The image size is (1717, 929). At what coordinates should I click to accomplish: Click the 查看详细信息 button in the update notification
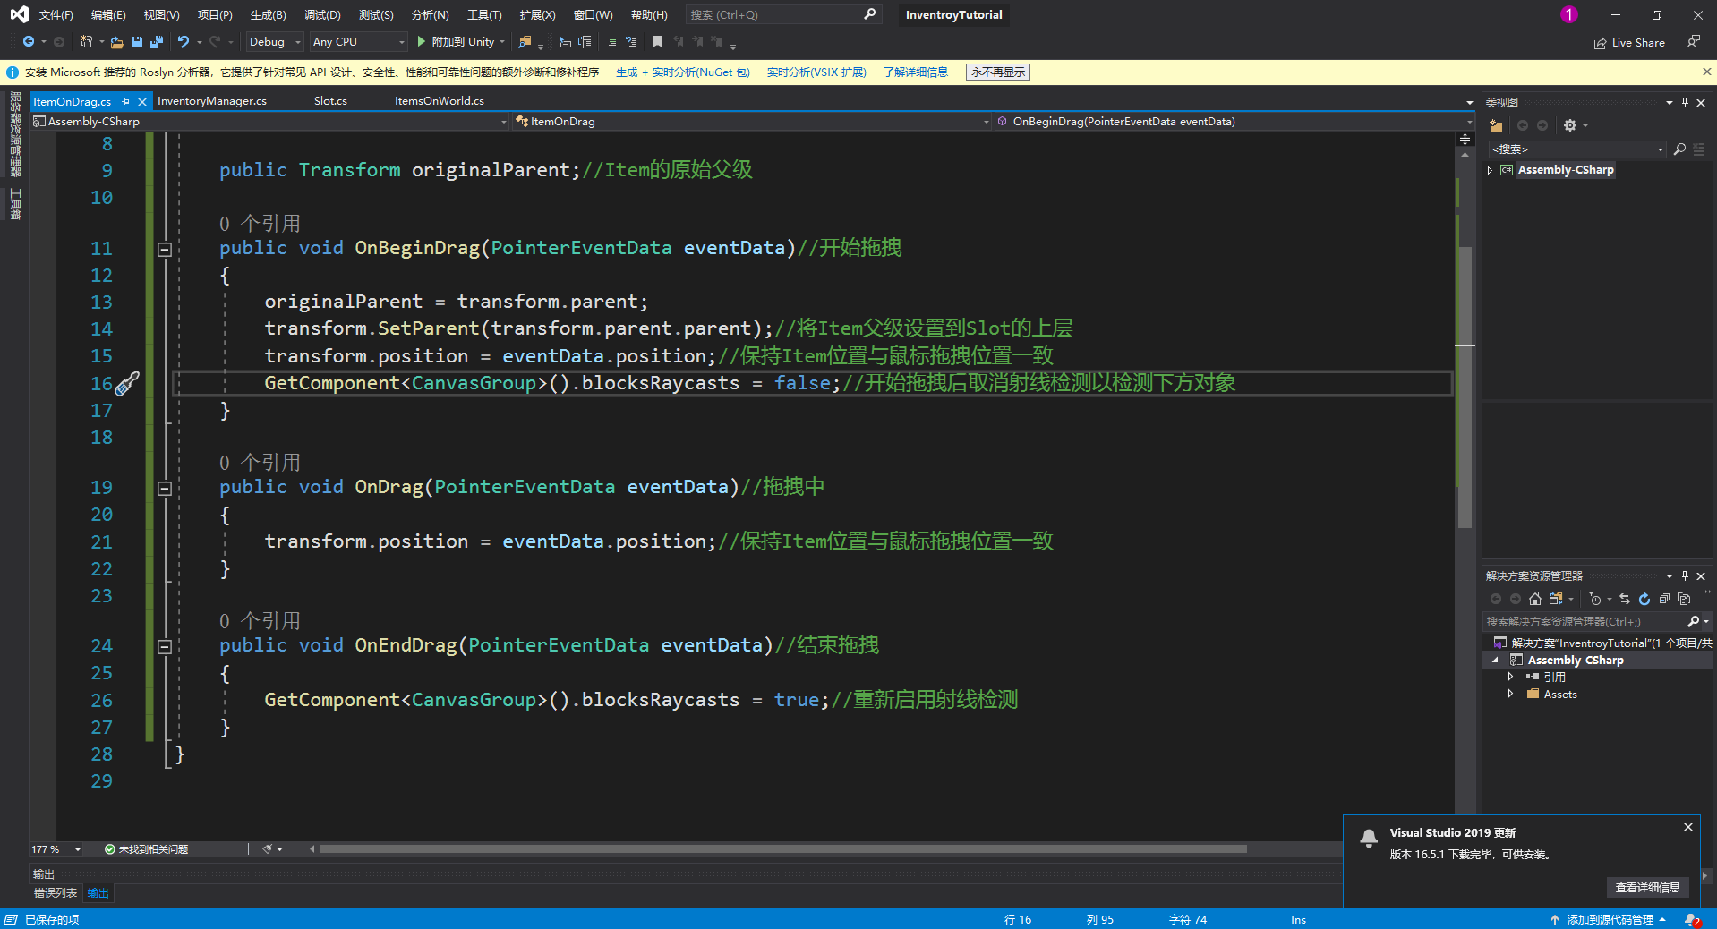(x=1647, y=887)
